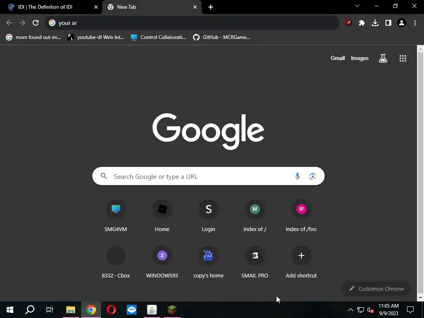Viewport: 424px width, 318px height.
Task: Open the notification center icon
Action: pos(410,310)
